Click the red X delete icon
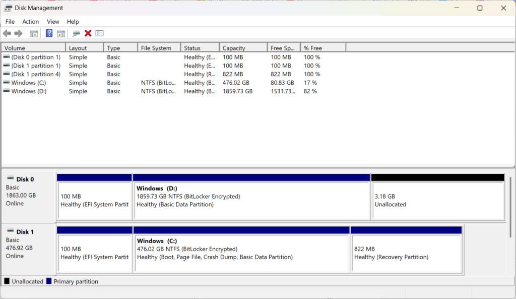 click(x=88, y=33)
